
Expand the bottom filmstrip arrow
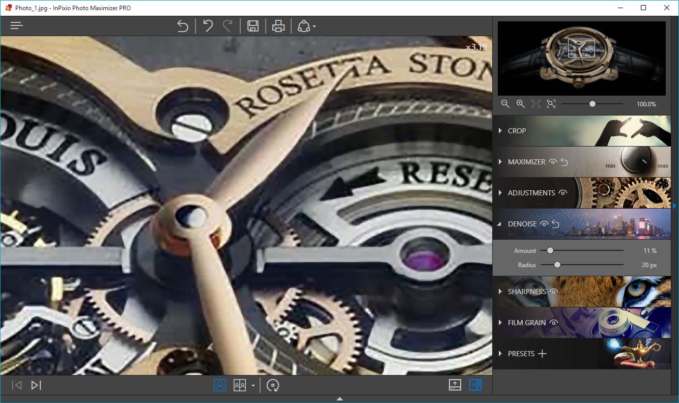coord(339,398)
